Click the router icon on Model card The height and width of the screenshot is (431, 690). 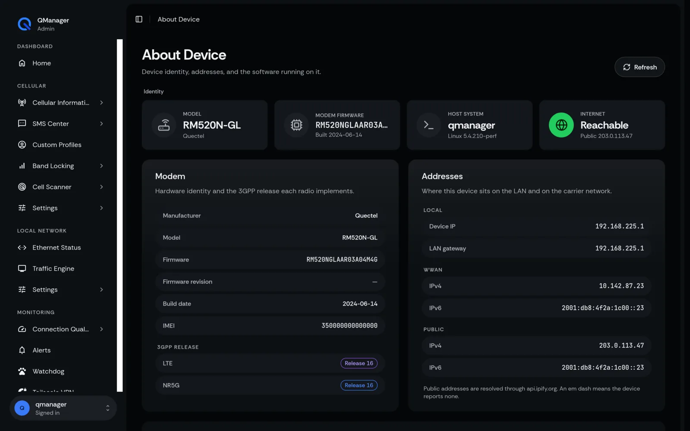tap(164, 125)
